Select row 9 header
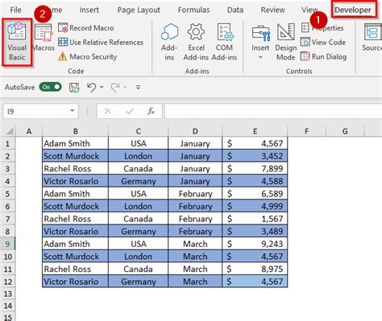The height and width of the screenshot is (321, 382). coord(7,244)
